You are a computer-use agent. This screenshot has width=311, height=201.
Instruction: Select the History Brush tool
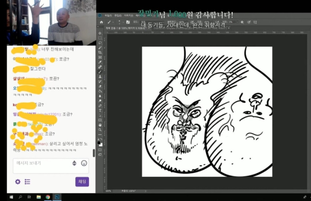click(x=100, y=82)
